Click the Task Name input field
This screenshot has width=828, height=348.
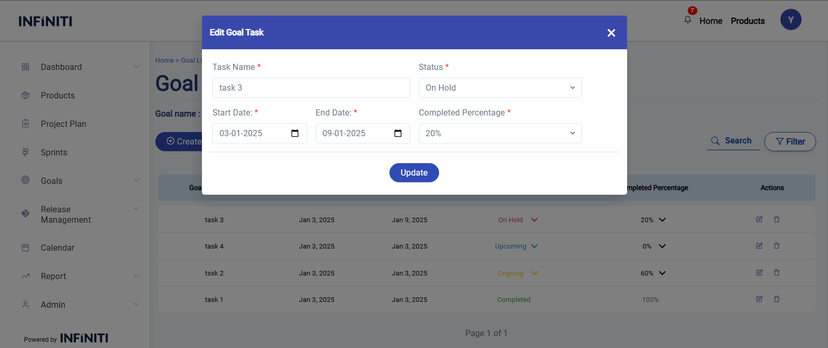click(311, 88)
